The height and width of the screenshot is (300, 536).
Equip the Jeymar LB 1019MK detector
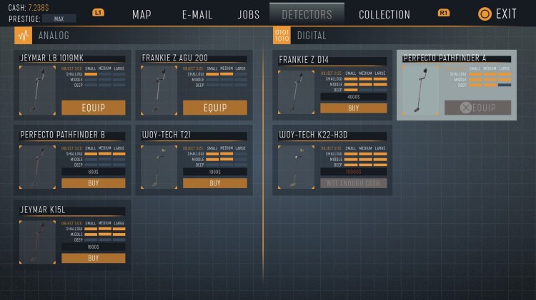point(93,108)
